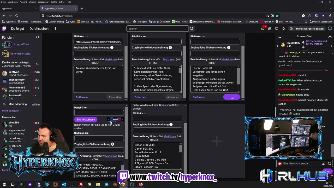Show image description info beside Respekt rules panel
Image resolution: width=334 pixels, height=188 pixels.
pyautogui.click(x=170, y=48)
